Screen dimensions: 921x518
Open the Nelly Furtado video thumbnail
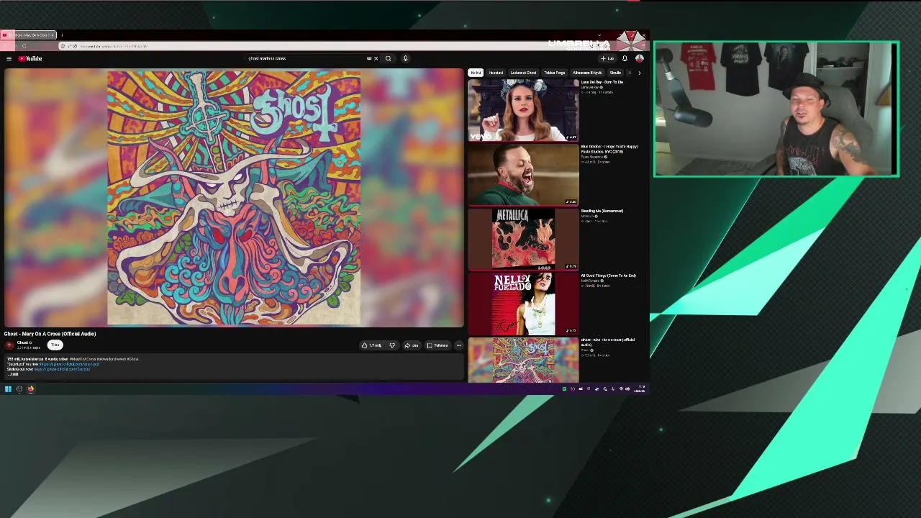coord(523,304)
